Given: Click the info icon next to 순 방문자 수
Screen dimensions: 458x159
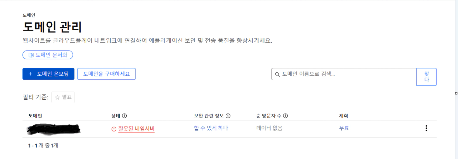Looking at the screenshot, I should point(285,116).
